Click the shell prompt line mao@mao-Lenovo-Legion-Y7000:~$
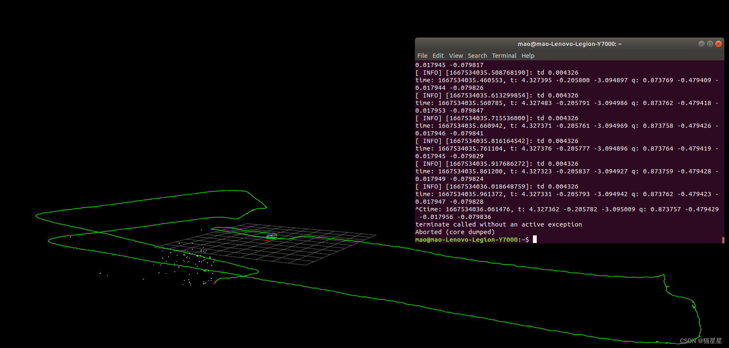729x348 pixels. (x=472, y=240)
